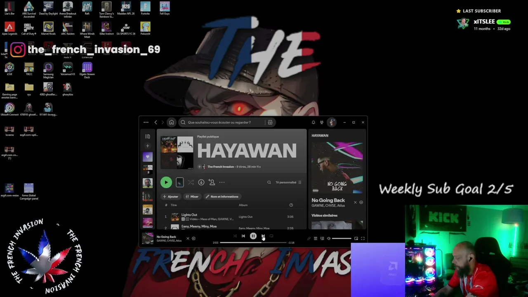528x297 pixels.
Task: Launch Apex Legends
Action: (9, 28)
